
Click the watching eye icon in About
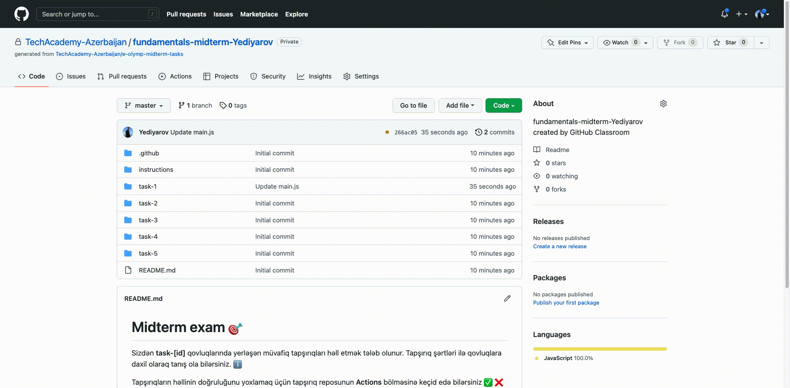537,176
